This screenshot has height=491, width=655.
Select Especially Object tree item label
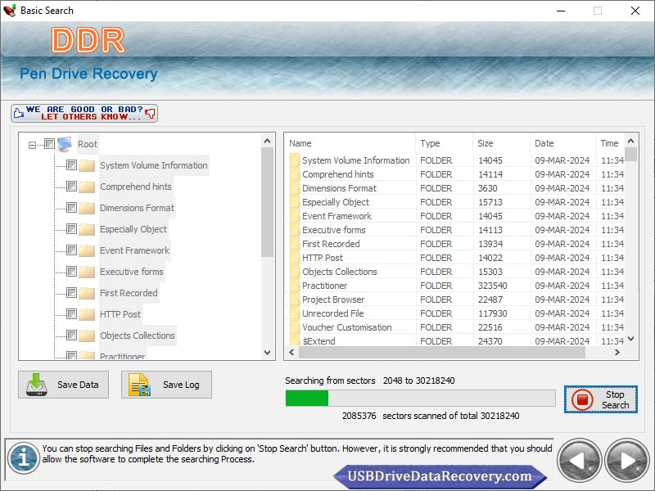coord(133,229)
